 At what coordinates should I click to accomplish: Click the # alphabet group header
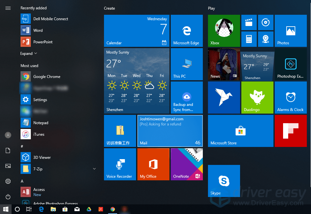(x=22, y=146)
